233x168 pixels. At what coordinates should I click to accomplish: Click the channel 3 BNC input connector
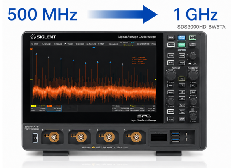pyautogui.click(x=109, y=137)
